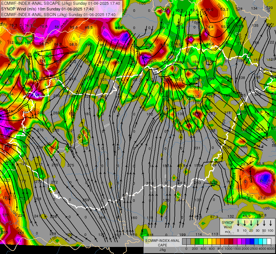Viewport: 276px width, 254px height.
Task: Click the J/kg unit label in legend
Action: point(162,250)
